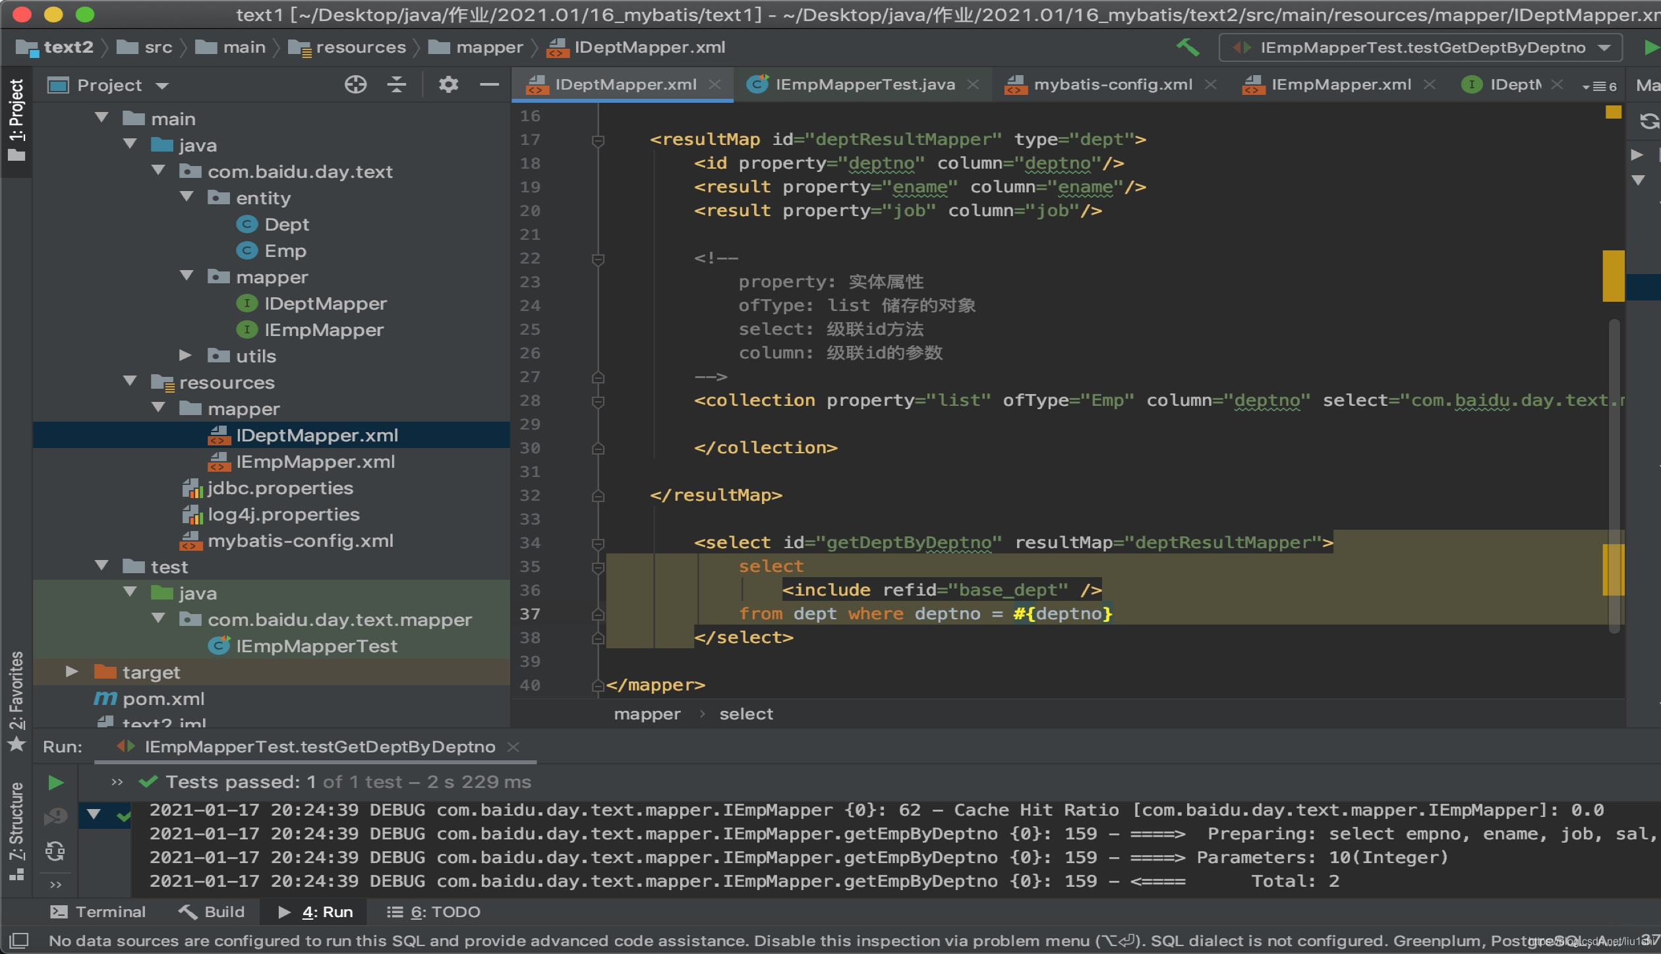
Task: Click the locate-file crosshair icon in Project panel
Action: tap(355, 84)
